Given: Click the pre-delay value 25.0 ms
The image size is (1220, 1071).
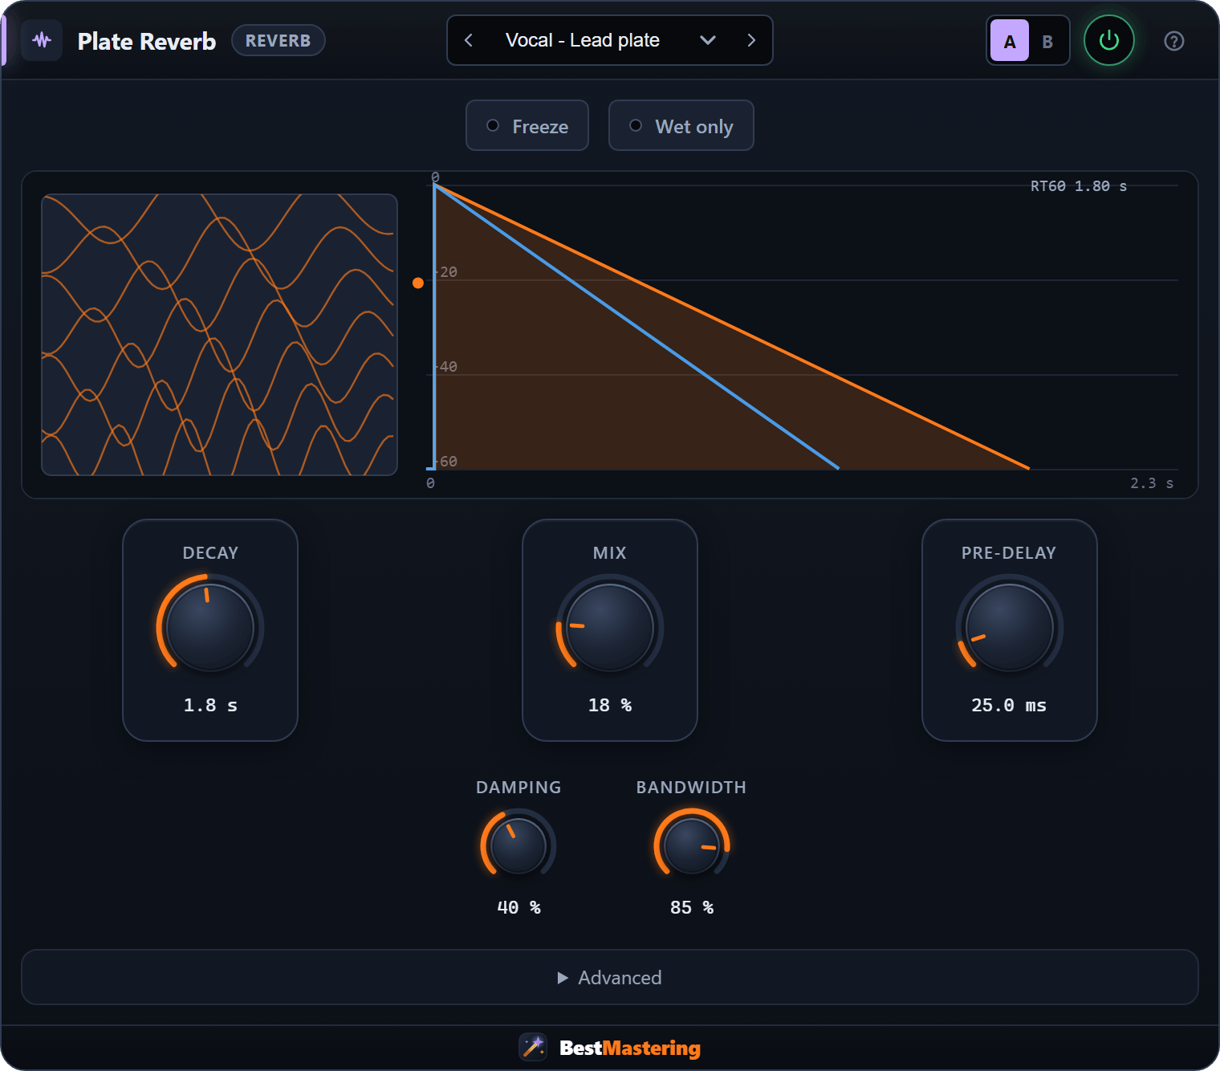Looking at the screenshot, I should point(1009,705).
